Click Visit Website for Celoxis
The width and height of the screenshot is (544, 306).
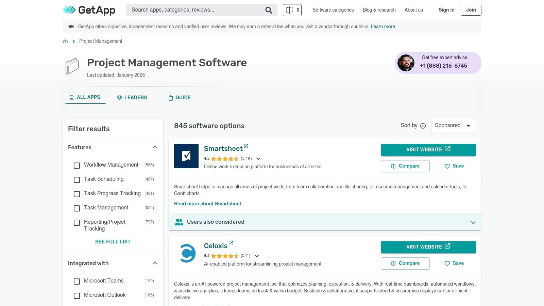(428, 247)
